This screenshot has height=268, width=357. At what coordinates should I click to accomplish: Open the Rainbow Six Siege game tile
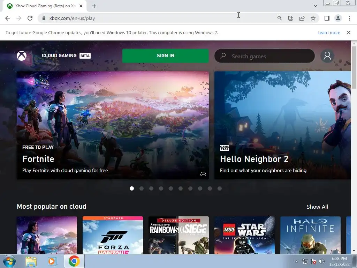coord(178,235)
